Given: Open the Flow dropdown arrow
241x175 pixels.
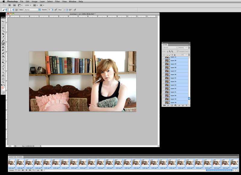Looking at the screenshot, I should tap(67, 10).
